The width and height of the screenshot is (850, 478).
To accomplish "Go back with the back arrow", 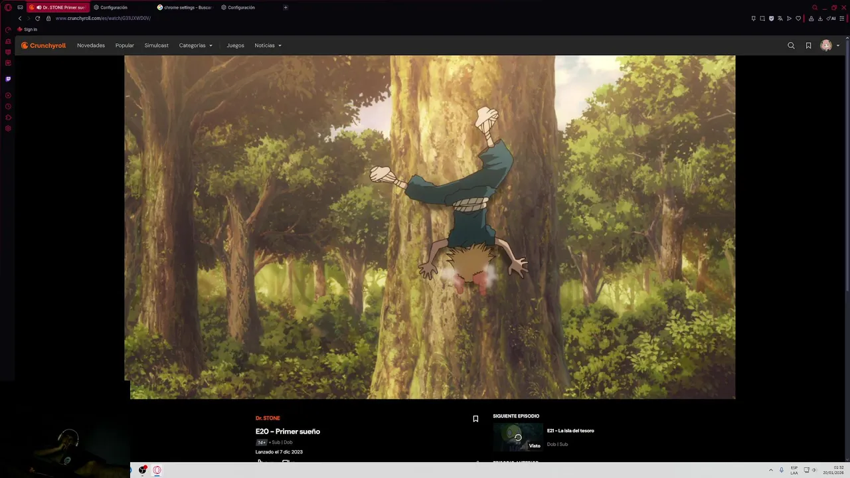I will [20, 19].
